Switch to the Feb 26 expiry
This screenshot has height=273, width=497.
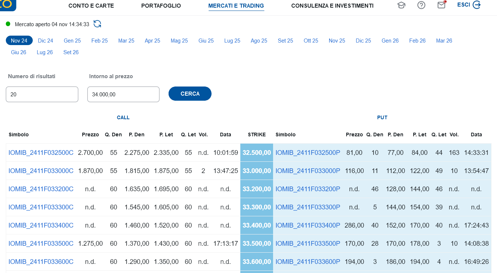[417, 41]
